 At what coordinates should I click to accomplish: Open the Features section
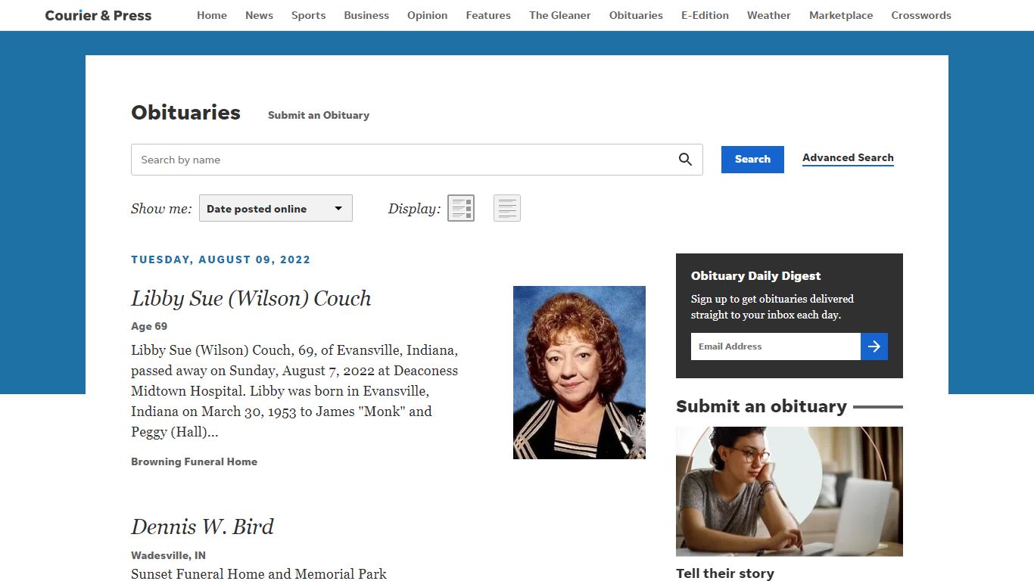[488, 15]
